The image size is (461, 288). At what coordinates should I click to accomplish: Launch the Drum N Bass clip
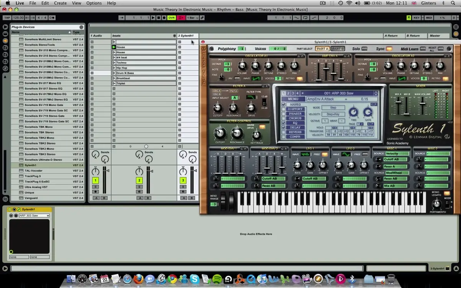(114, 73)
